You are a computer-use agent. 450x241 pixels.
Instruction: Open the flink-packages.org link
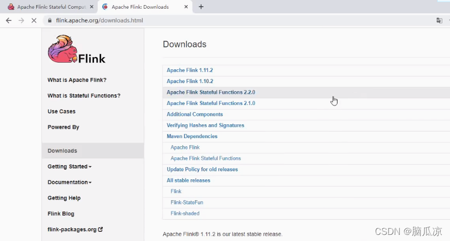coord(72,229)
